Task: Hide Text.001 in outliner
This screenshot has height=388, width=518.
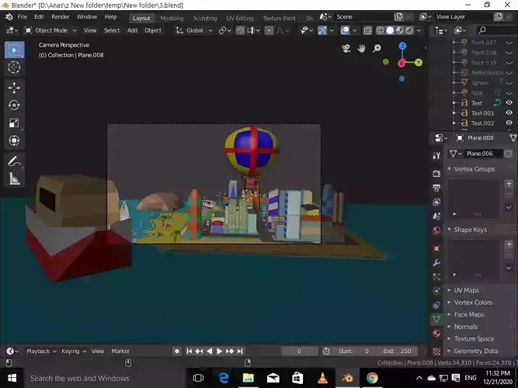Action: [x=509, y=113]
